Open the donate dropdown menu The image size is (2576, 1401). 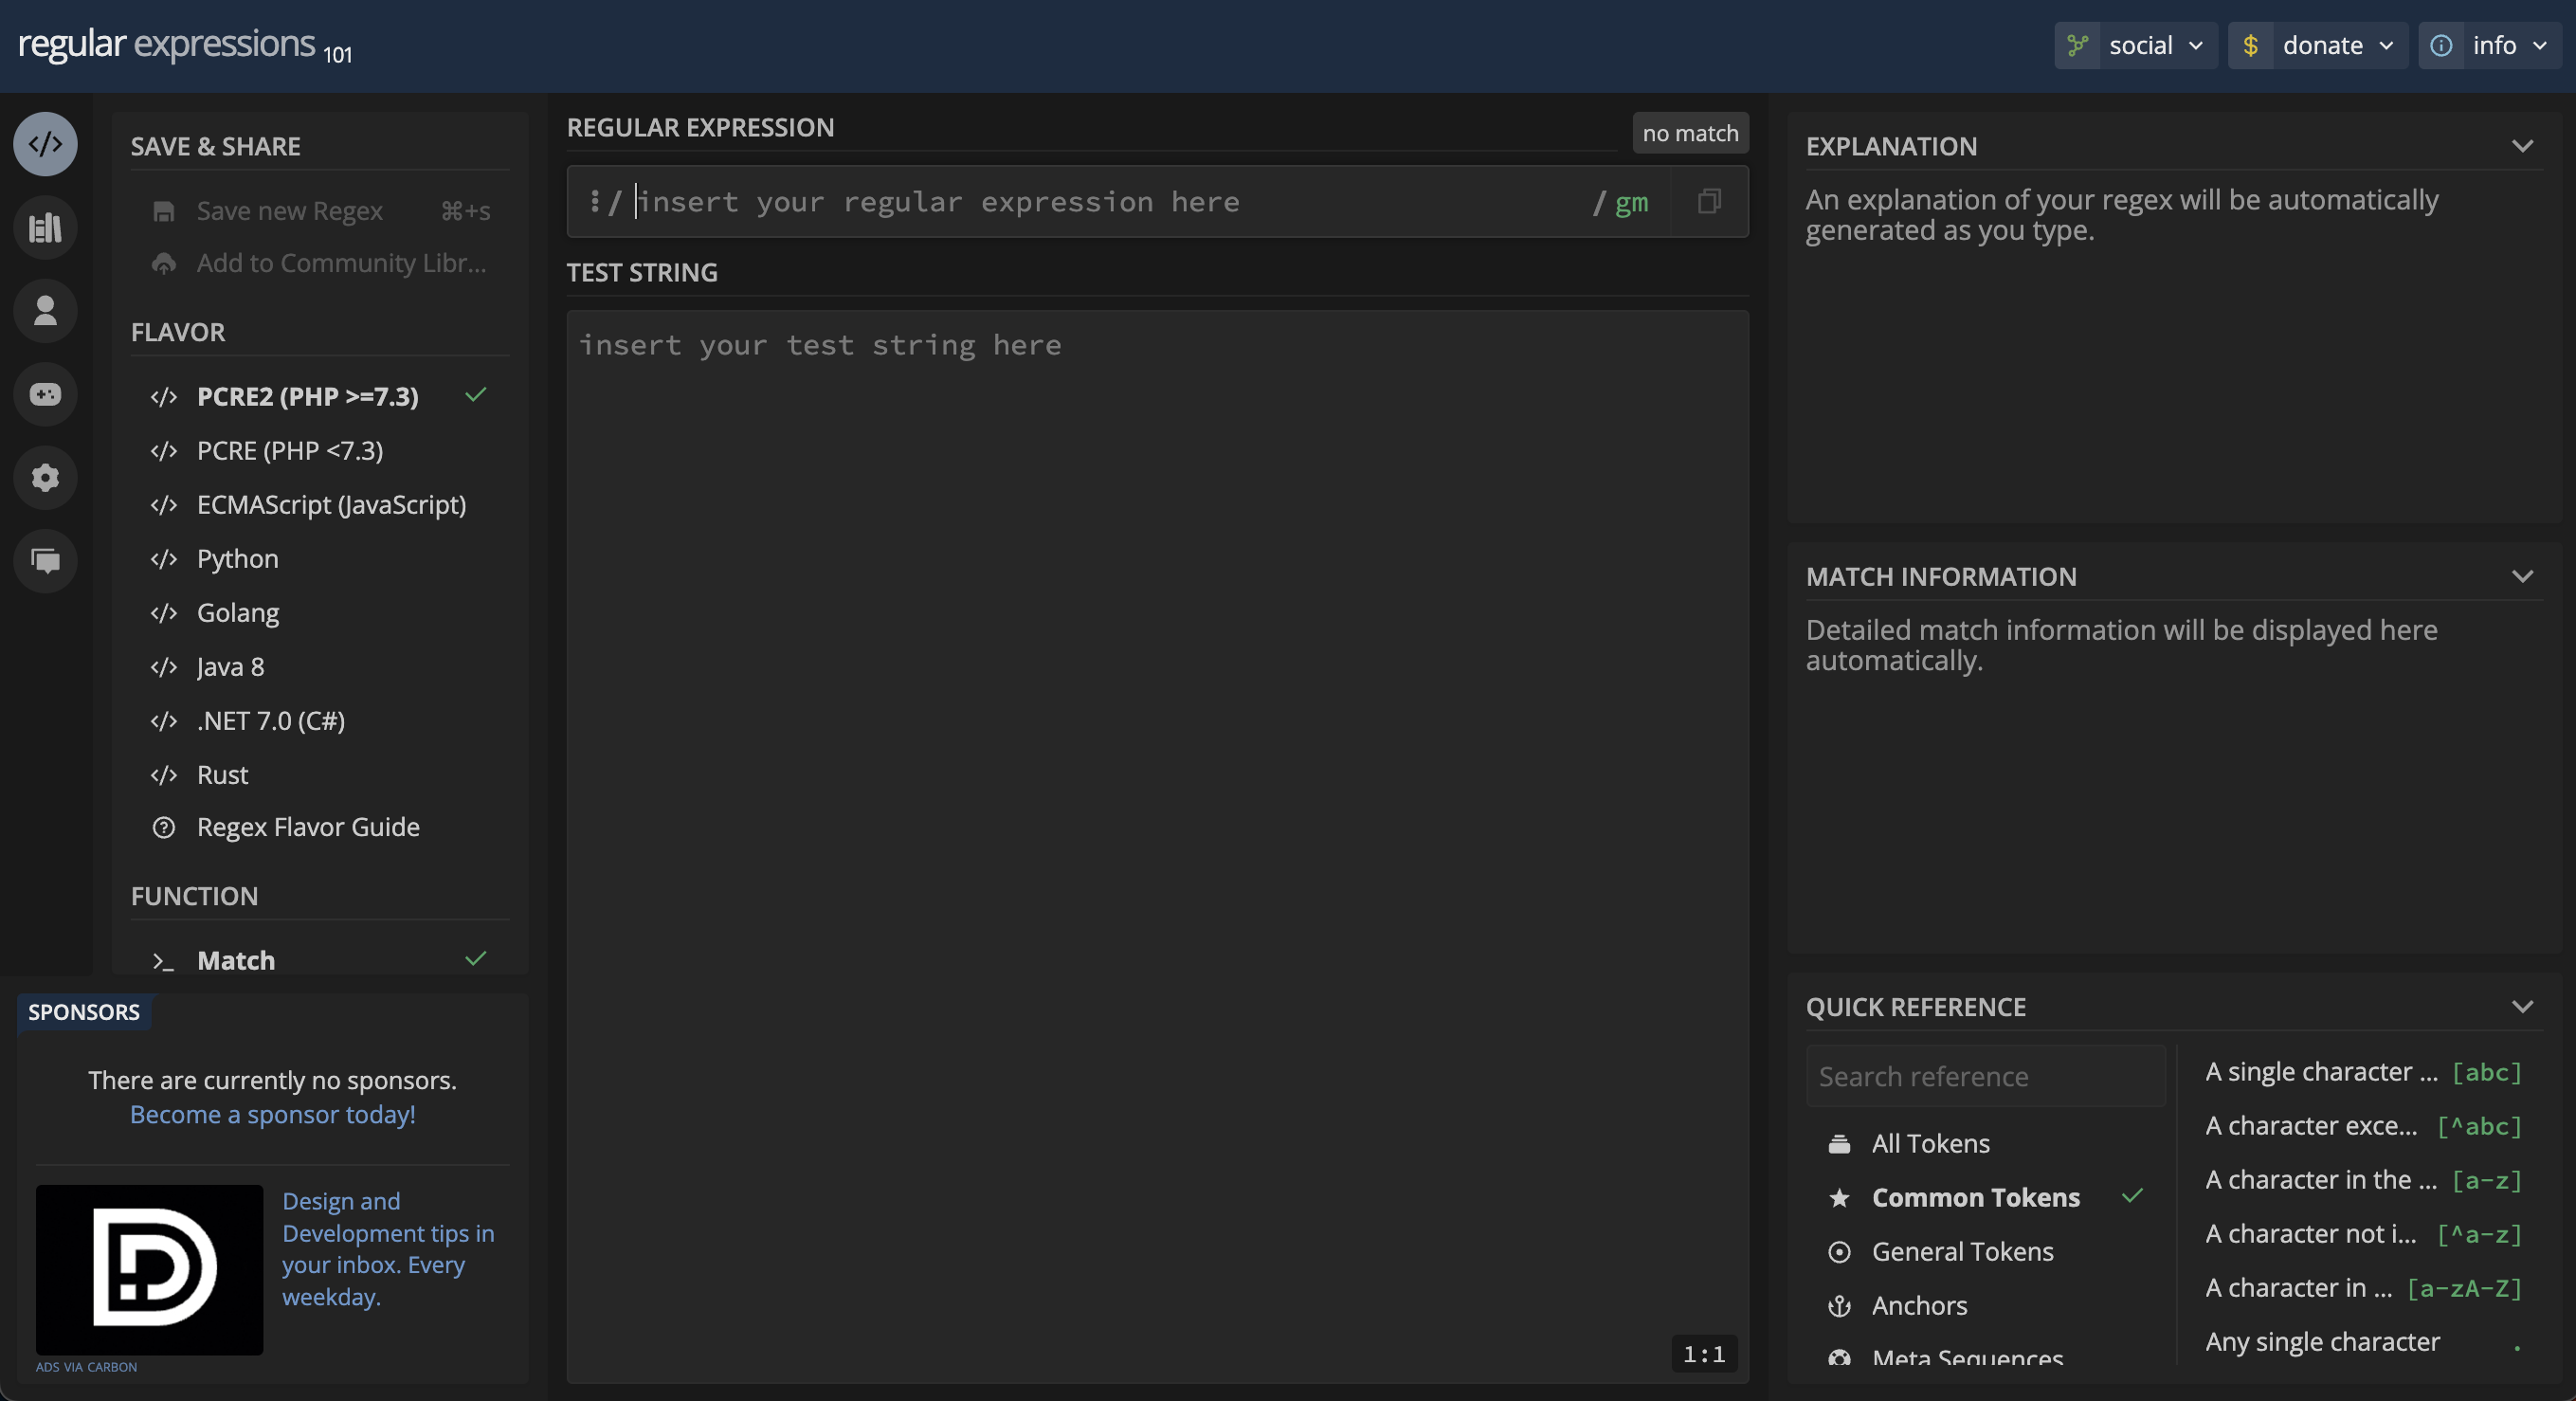point(2319,45)
